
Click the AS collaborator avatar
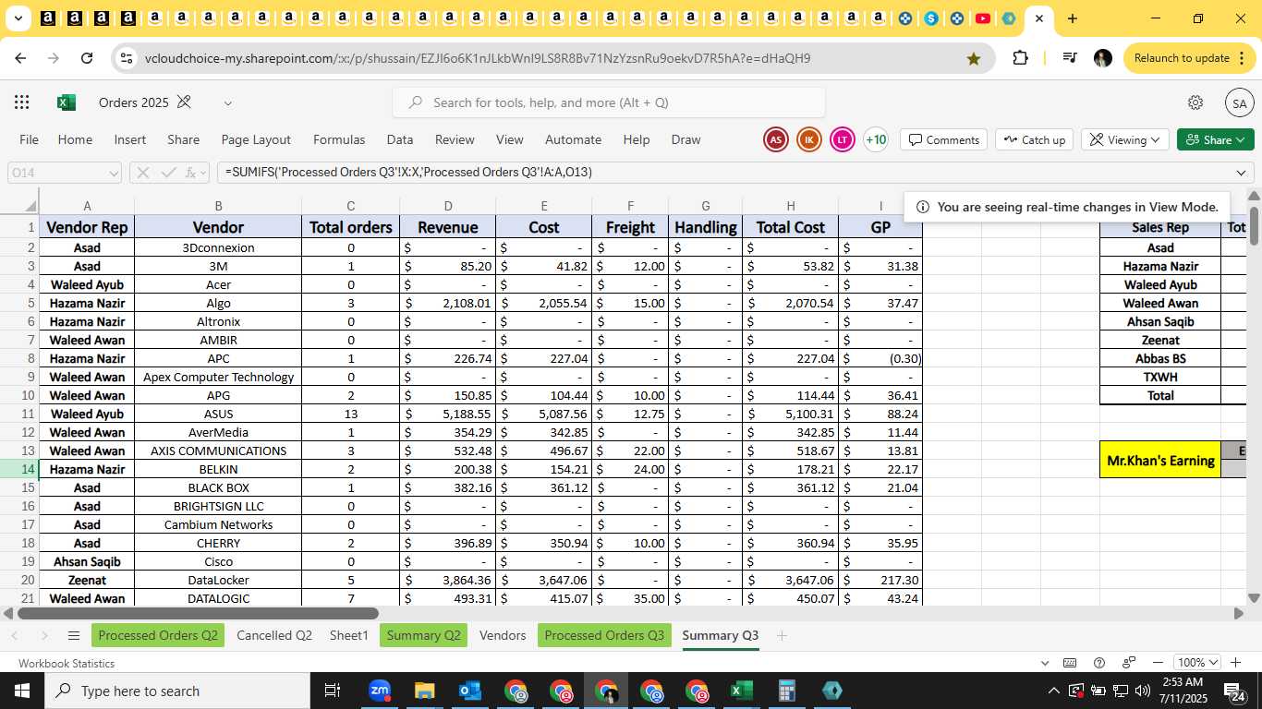point(776,139)
